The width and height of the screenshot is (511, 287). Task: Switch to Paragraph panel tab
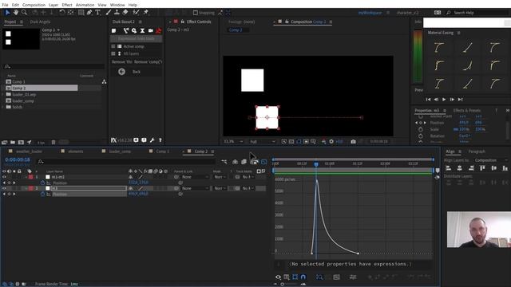tap(477, 151)
